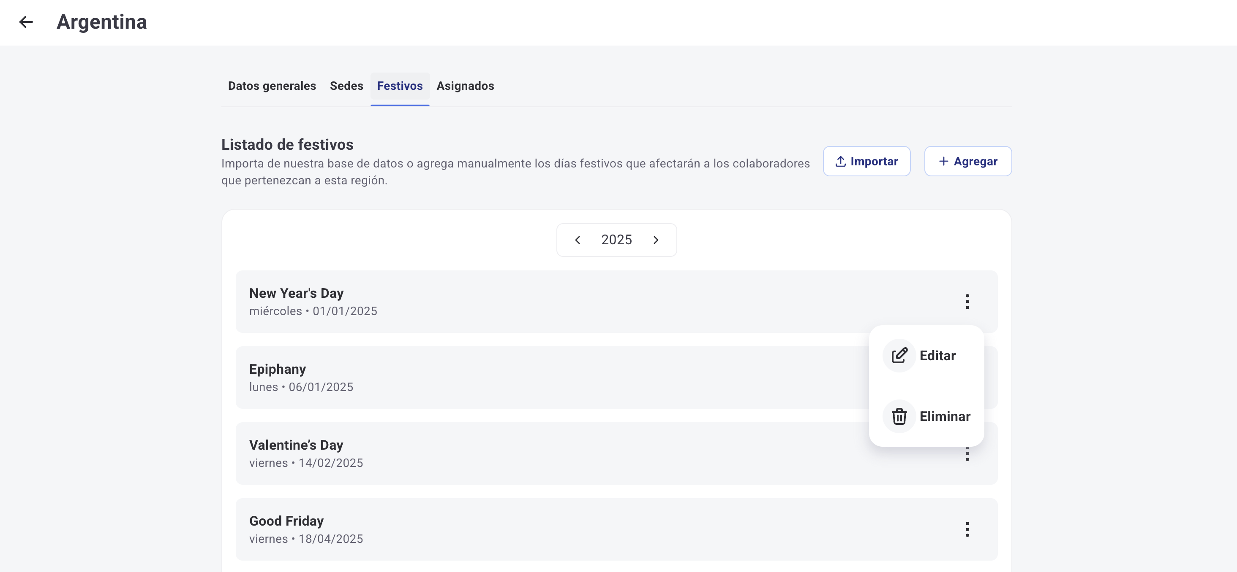Switch to the Datos generales tab

tap(272, 86)
